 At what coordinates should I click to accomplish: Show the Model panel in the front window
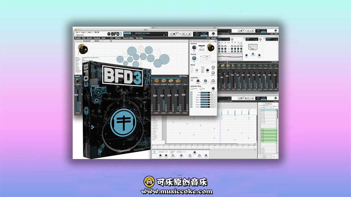click(x=214, y=38)
